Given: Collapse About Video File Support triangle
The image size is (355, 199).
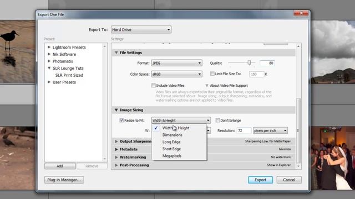Looking at the screenshot, I should click(x=207, y=86).
